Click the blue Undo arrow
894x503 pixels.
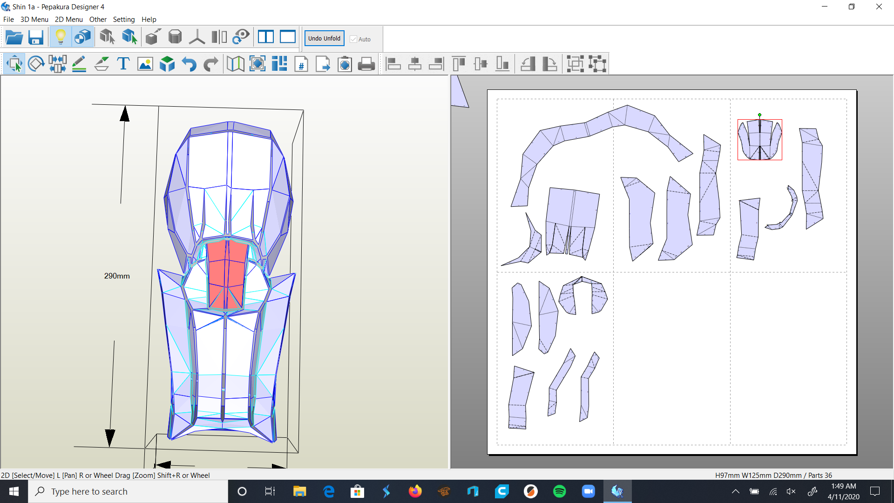pyautogui.click(x=189, y=64)
